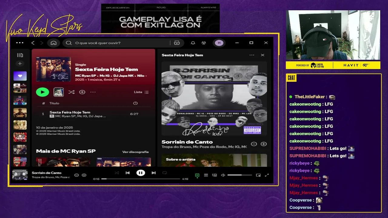
Task: Open more options for the single
Action: point(93,92)
